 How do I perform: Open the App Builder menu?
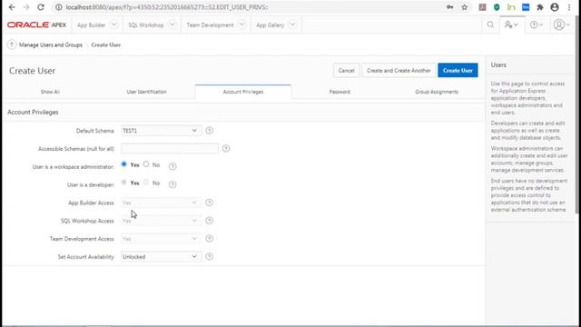91,25
